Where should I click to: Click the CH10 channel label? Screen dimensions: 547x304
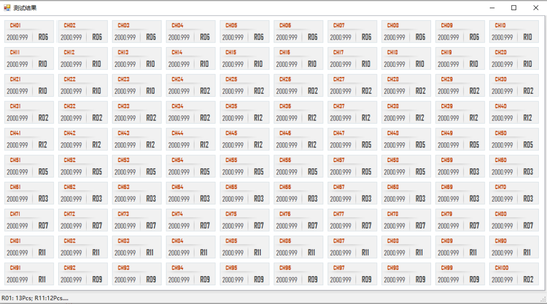tap(500, 25)
